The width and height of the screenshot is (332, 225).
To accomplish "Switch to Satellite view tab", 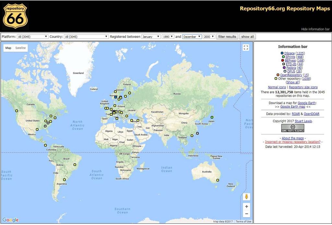I will pos(20,48).
